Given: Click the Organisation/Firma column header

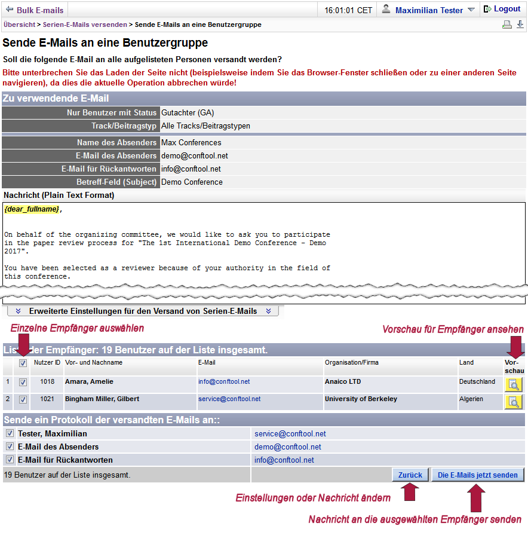Looking at the screenshot, I should coord(352,362).
